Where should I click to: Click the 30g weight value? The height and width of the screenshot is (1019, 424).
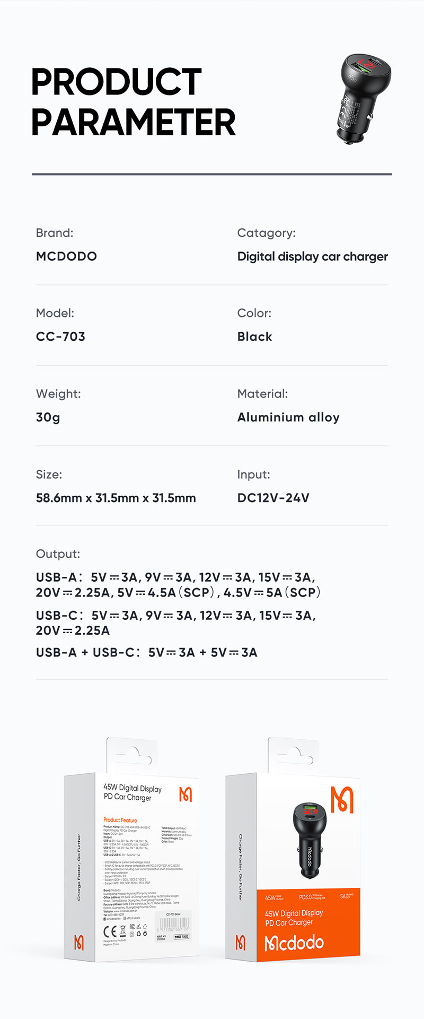(48, 417)
